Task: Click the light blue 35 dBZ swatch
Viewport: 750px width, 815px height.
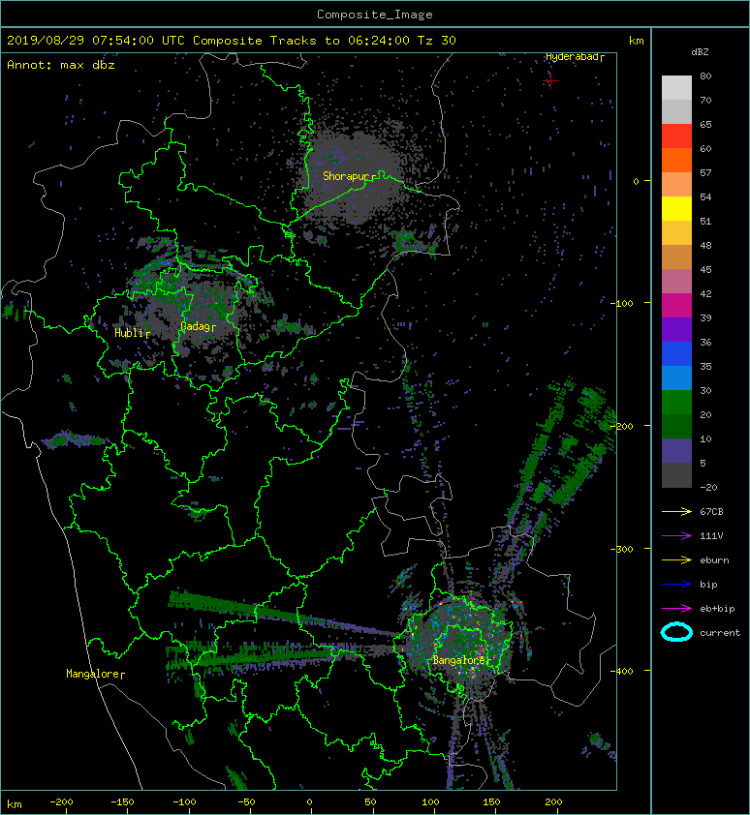Action: coord(676,377)
